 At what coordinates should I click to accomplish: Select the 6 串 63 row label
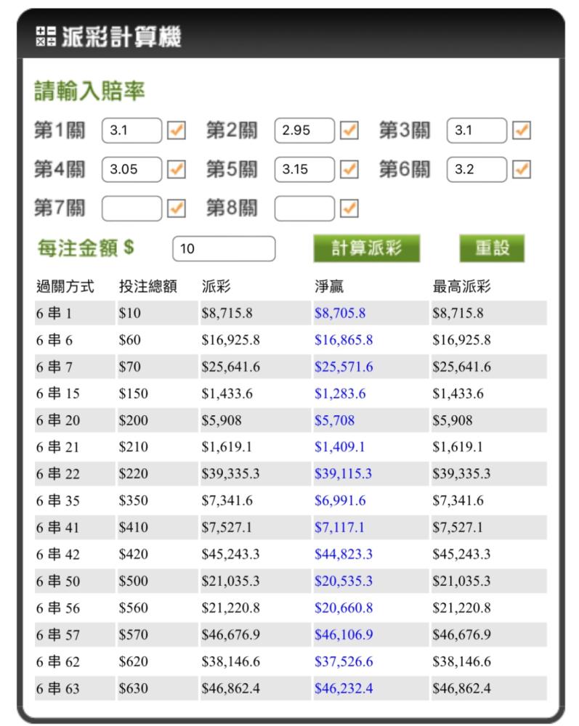pyautogui.click(x=58, y=688)
